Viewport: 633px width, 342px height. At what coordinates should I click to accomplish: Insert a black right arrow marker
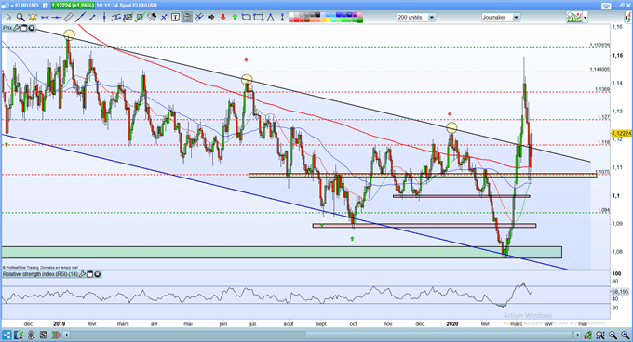click(210, 18)
